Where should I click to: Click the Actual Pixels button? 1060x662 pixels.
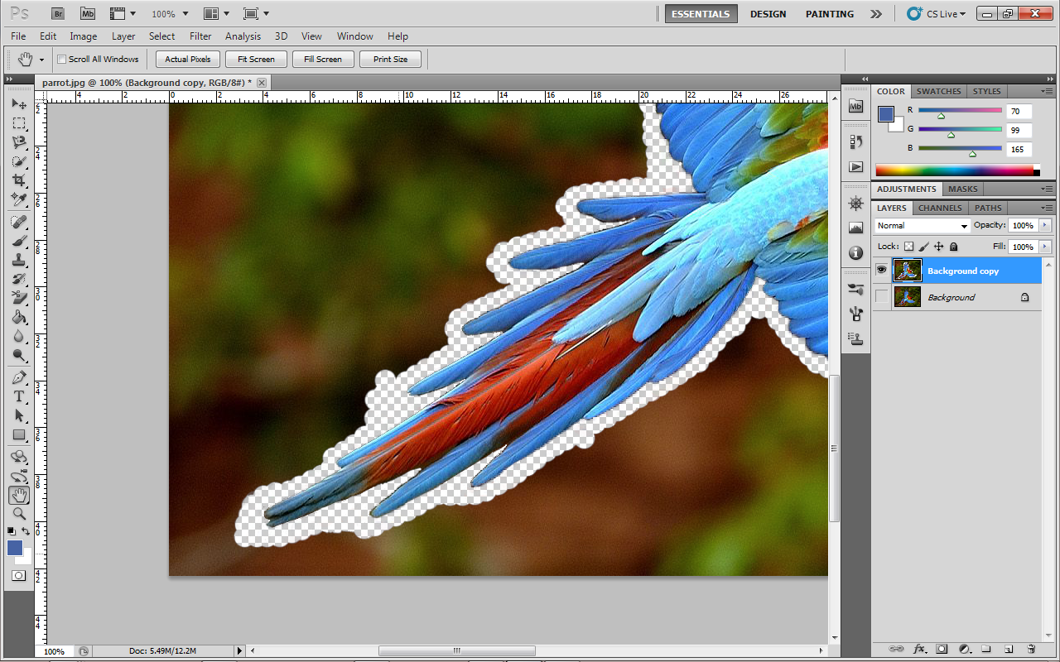188,60
